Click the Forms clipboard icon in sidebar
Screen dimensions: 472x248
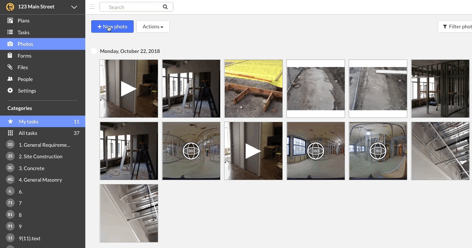[10, 55]
